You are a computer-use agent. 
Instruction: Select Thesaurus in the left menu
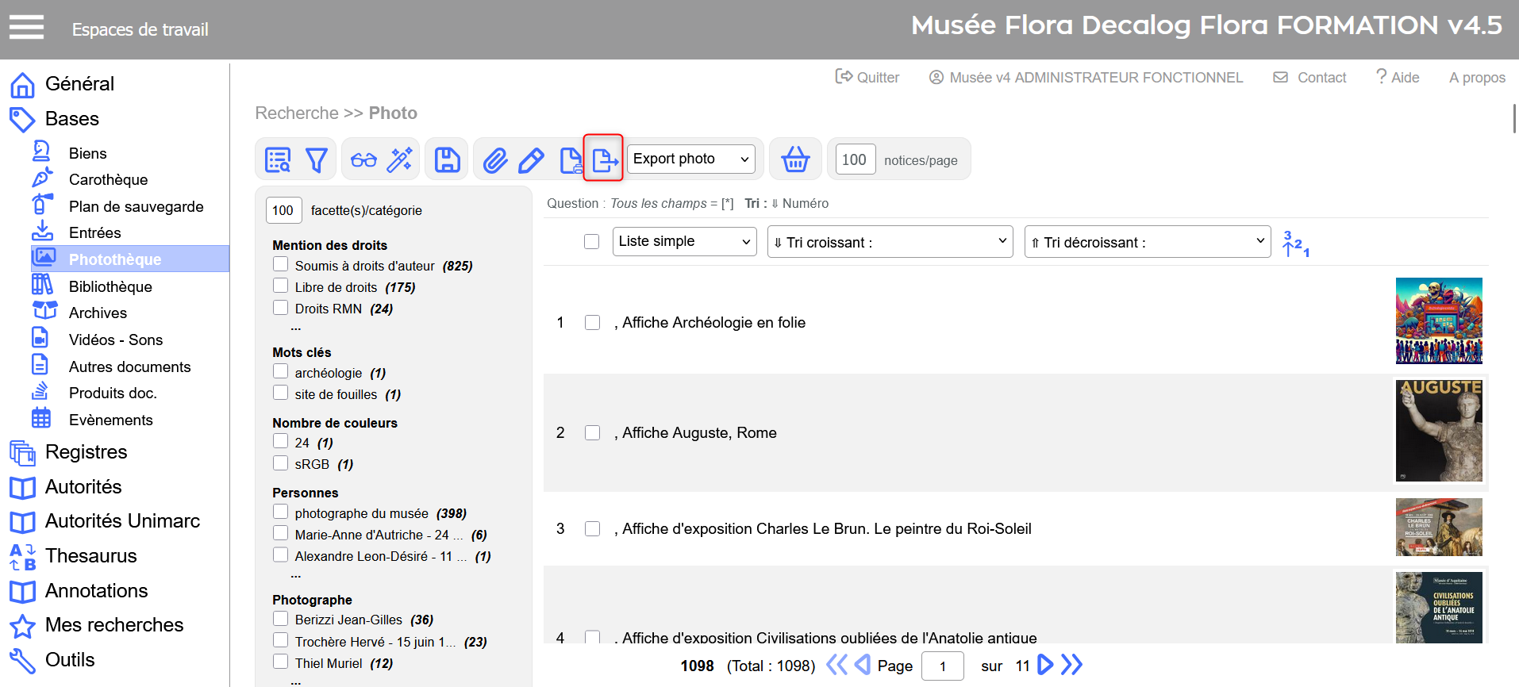[x=90, y=556]
